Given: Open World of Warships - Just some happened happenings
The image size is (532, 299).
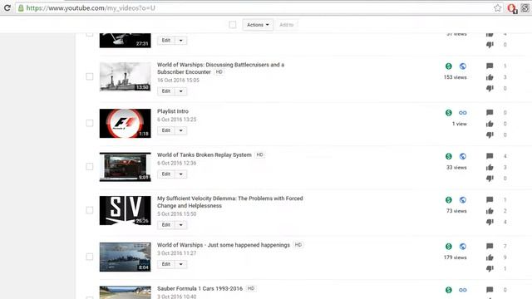Looking at the screenshot, I should point(224,245).
